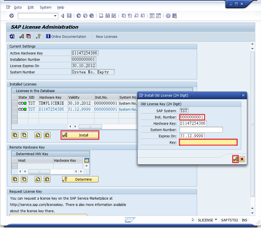Click the Customize Local Layout icon
The width and height of the screenshot is (261, 228).
(x=174, y=16)
